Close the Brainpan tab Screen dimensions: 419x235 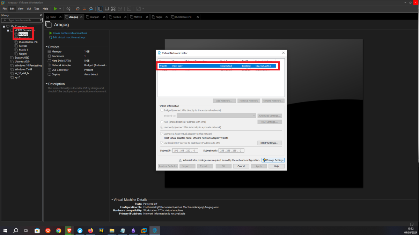coord(104,17)
